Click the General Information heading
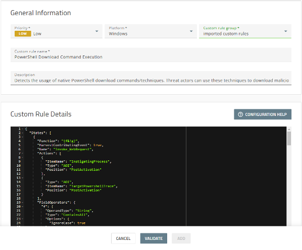This screenshot has width=302, height=250. [40, 13]
